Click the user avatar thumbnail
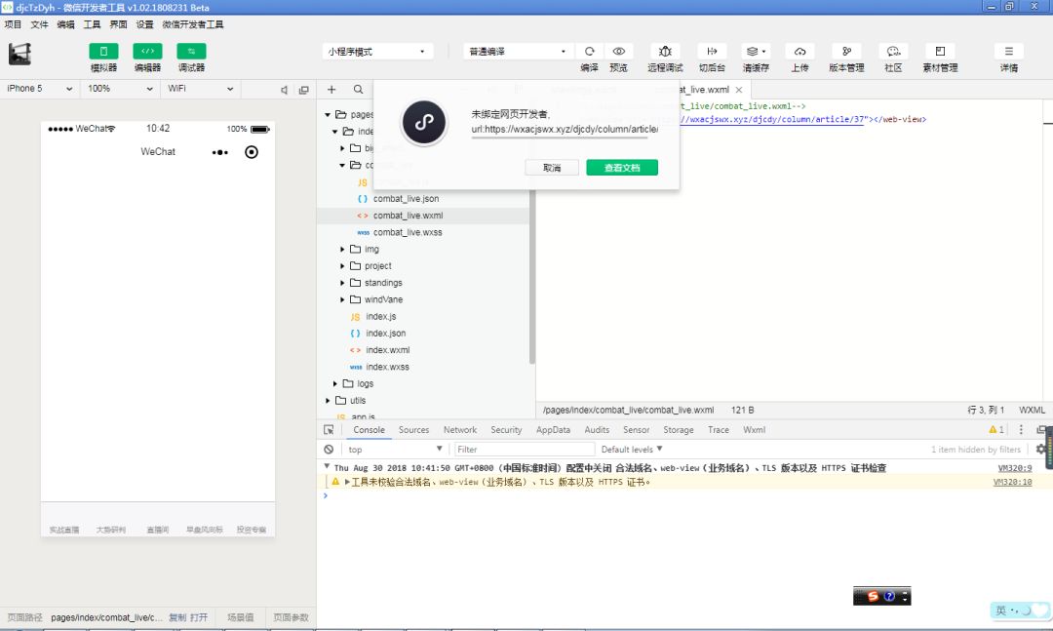This screenshot has height=631, width=1053. pos(19,54)
